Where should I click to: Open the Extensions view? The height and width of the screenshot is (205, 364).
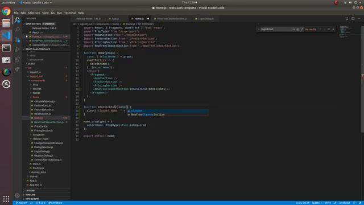pyautogui.click(x=17, y=59)
